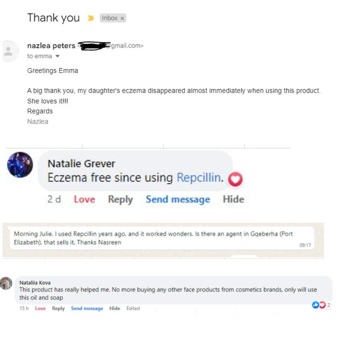Expand recipient details arrow next to "to emma"
The image size is (338, 338).
57,56
